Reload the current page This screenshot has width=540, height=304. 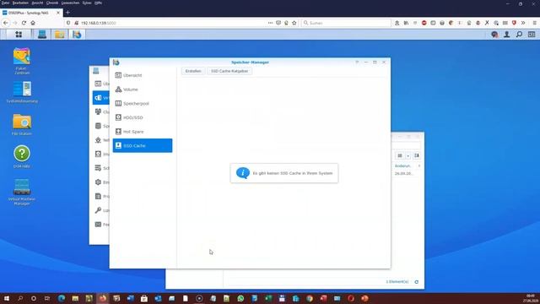(x=24, y=23)
